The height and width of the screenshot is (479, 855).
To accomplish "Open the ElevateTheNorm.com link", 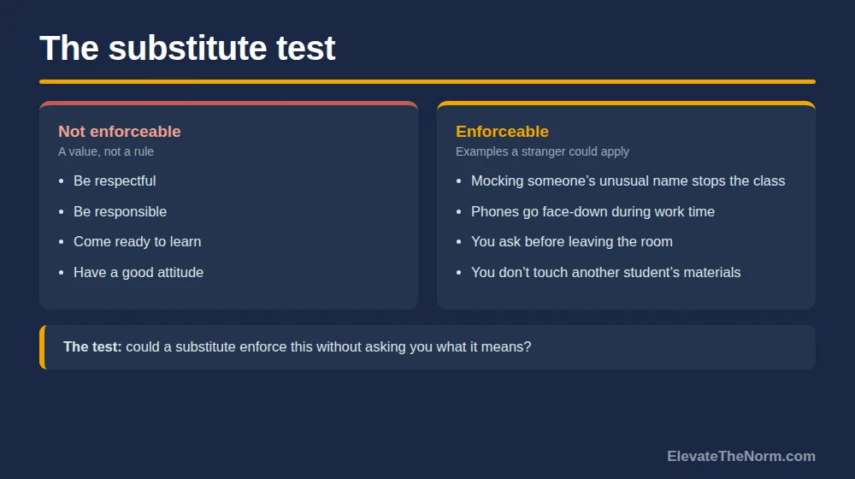I will coord(741,456).
